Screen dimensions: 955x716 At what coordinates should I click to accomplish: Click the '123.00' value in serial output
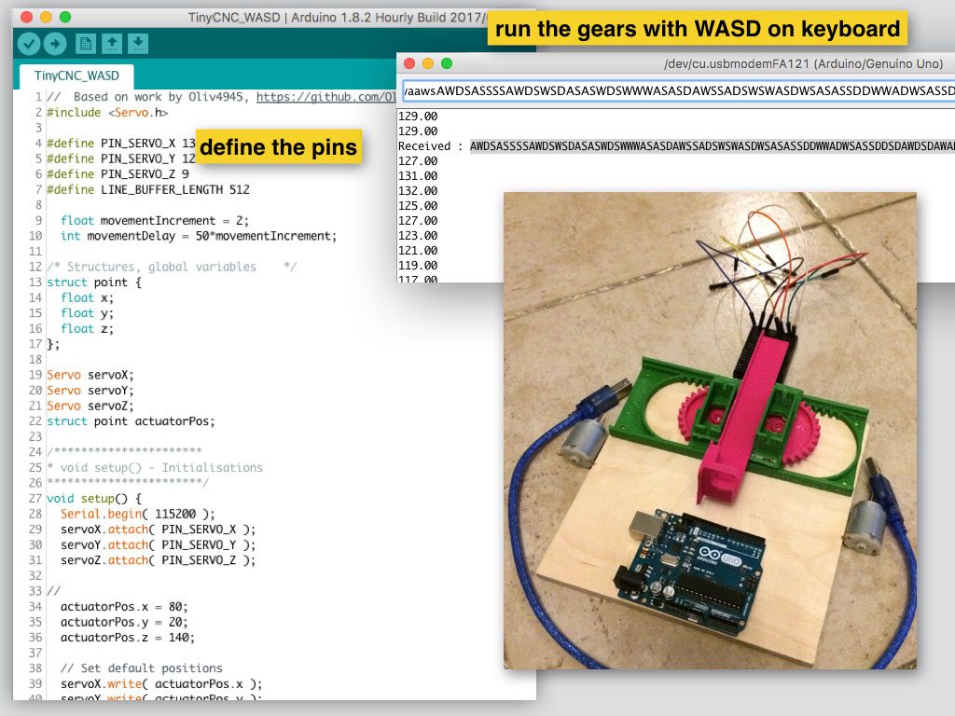418,236
